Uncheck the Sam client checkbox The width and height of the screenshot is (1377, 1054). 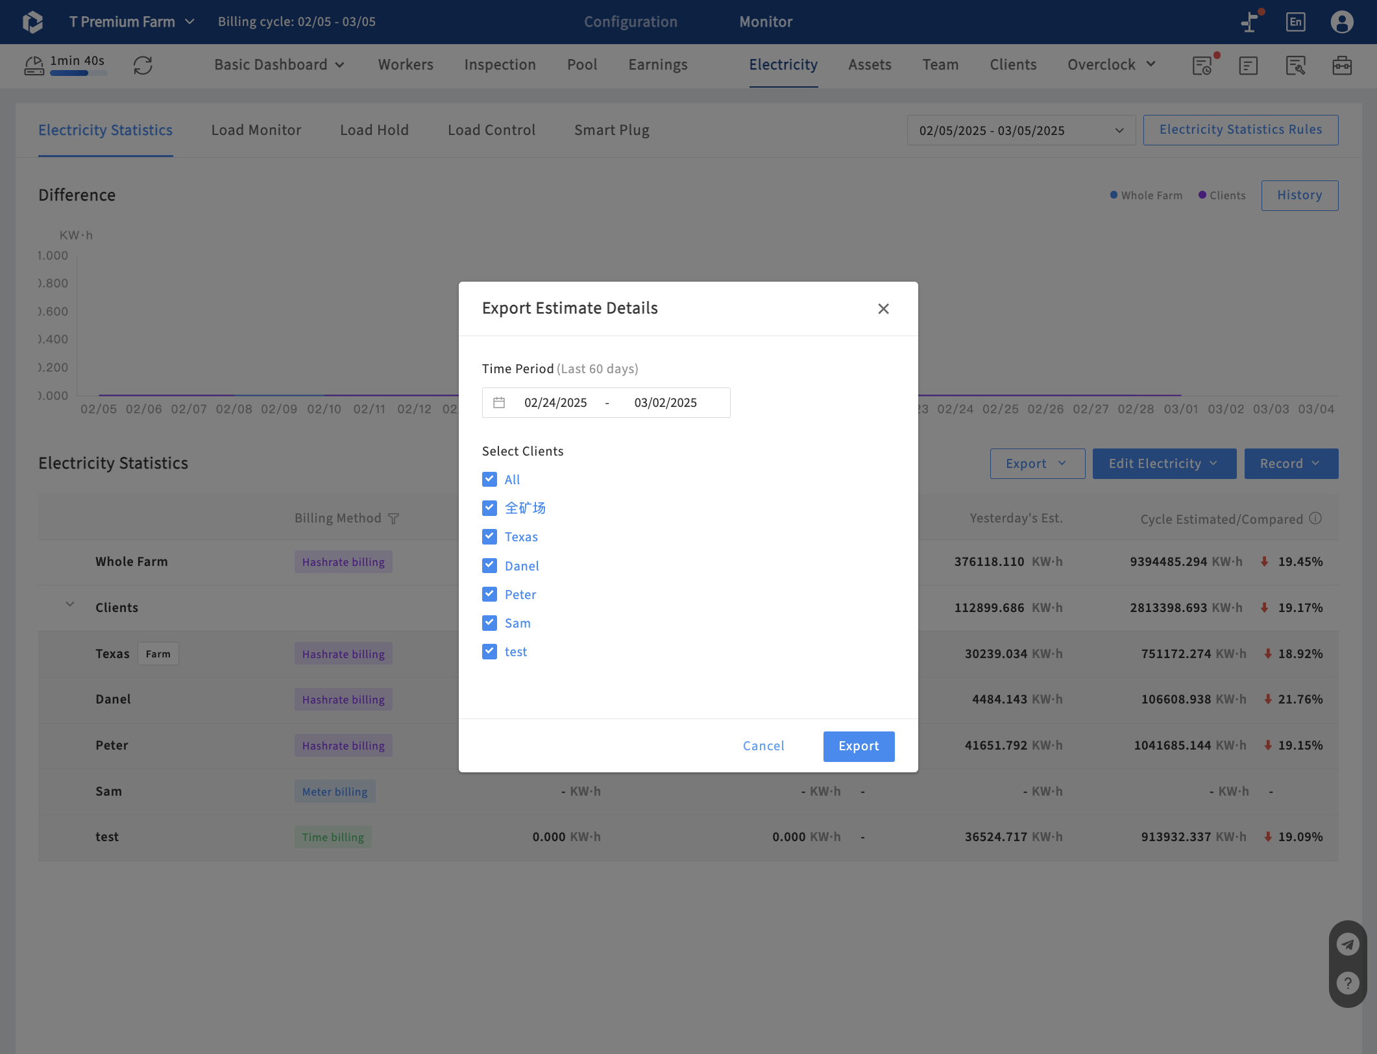[x=490, y=623]
